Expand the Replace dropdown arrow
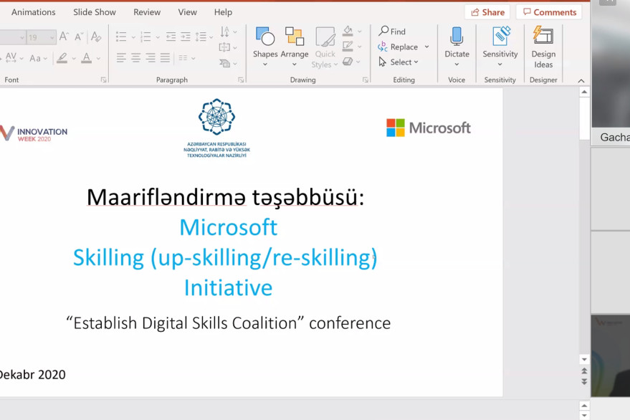 pyautogui.click(x=426, y=47)
